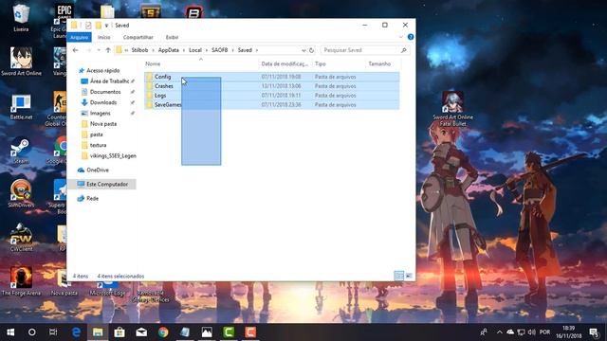Switch to large icons view layout
This screenshot has width=607, height=341.
[409, 276]
